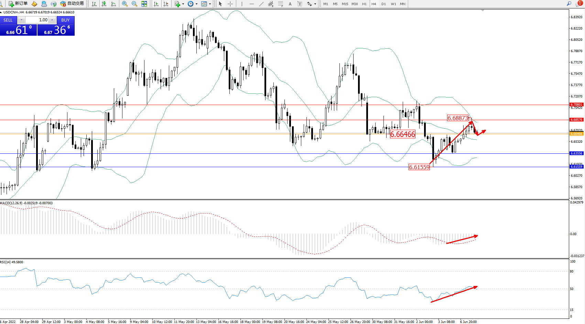Open the periodicity clock dropdown arrow
The image size is (585, 324).
[196, 4]
